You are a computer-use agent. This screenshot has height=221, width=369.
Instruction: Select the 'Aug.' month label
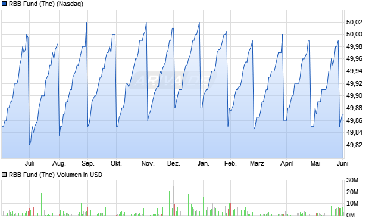59,163
